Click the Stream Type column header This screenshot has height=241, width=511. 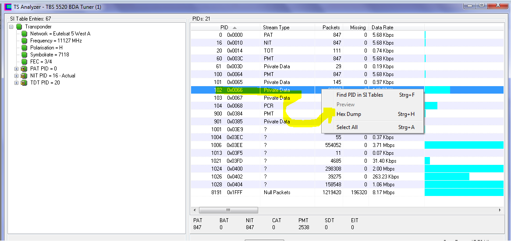click(276, 28)
